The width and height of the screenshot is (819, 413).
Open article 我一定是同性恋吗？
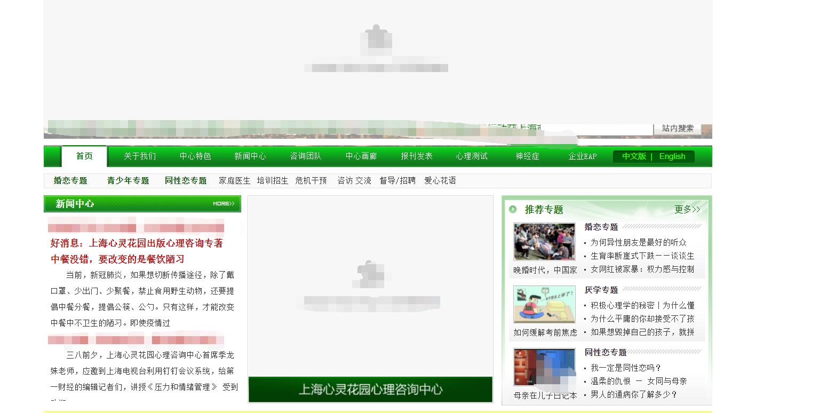point(626,368)
